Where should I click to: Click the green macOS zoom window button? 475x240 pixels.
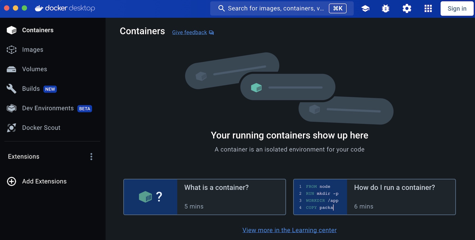(x=24, y=8)
